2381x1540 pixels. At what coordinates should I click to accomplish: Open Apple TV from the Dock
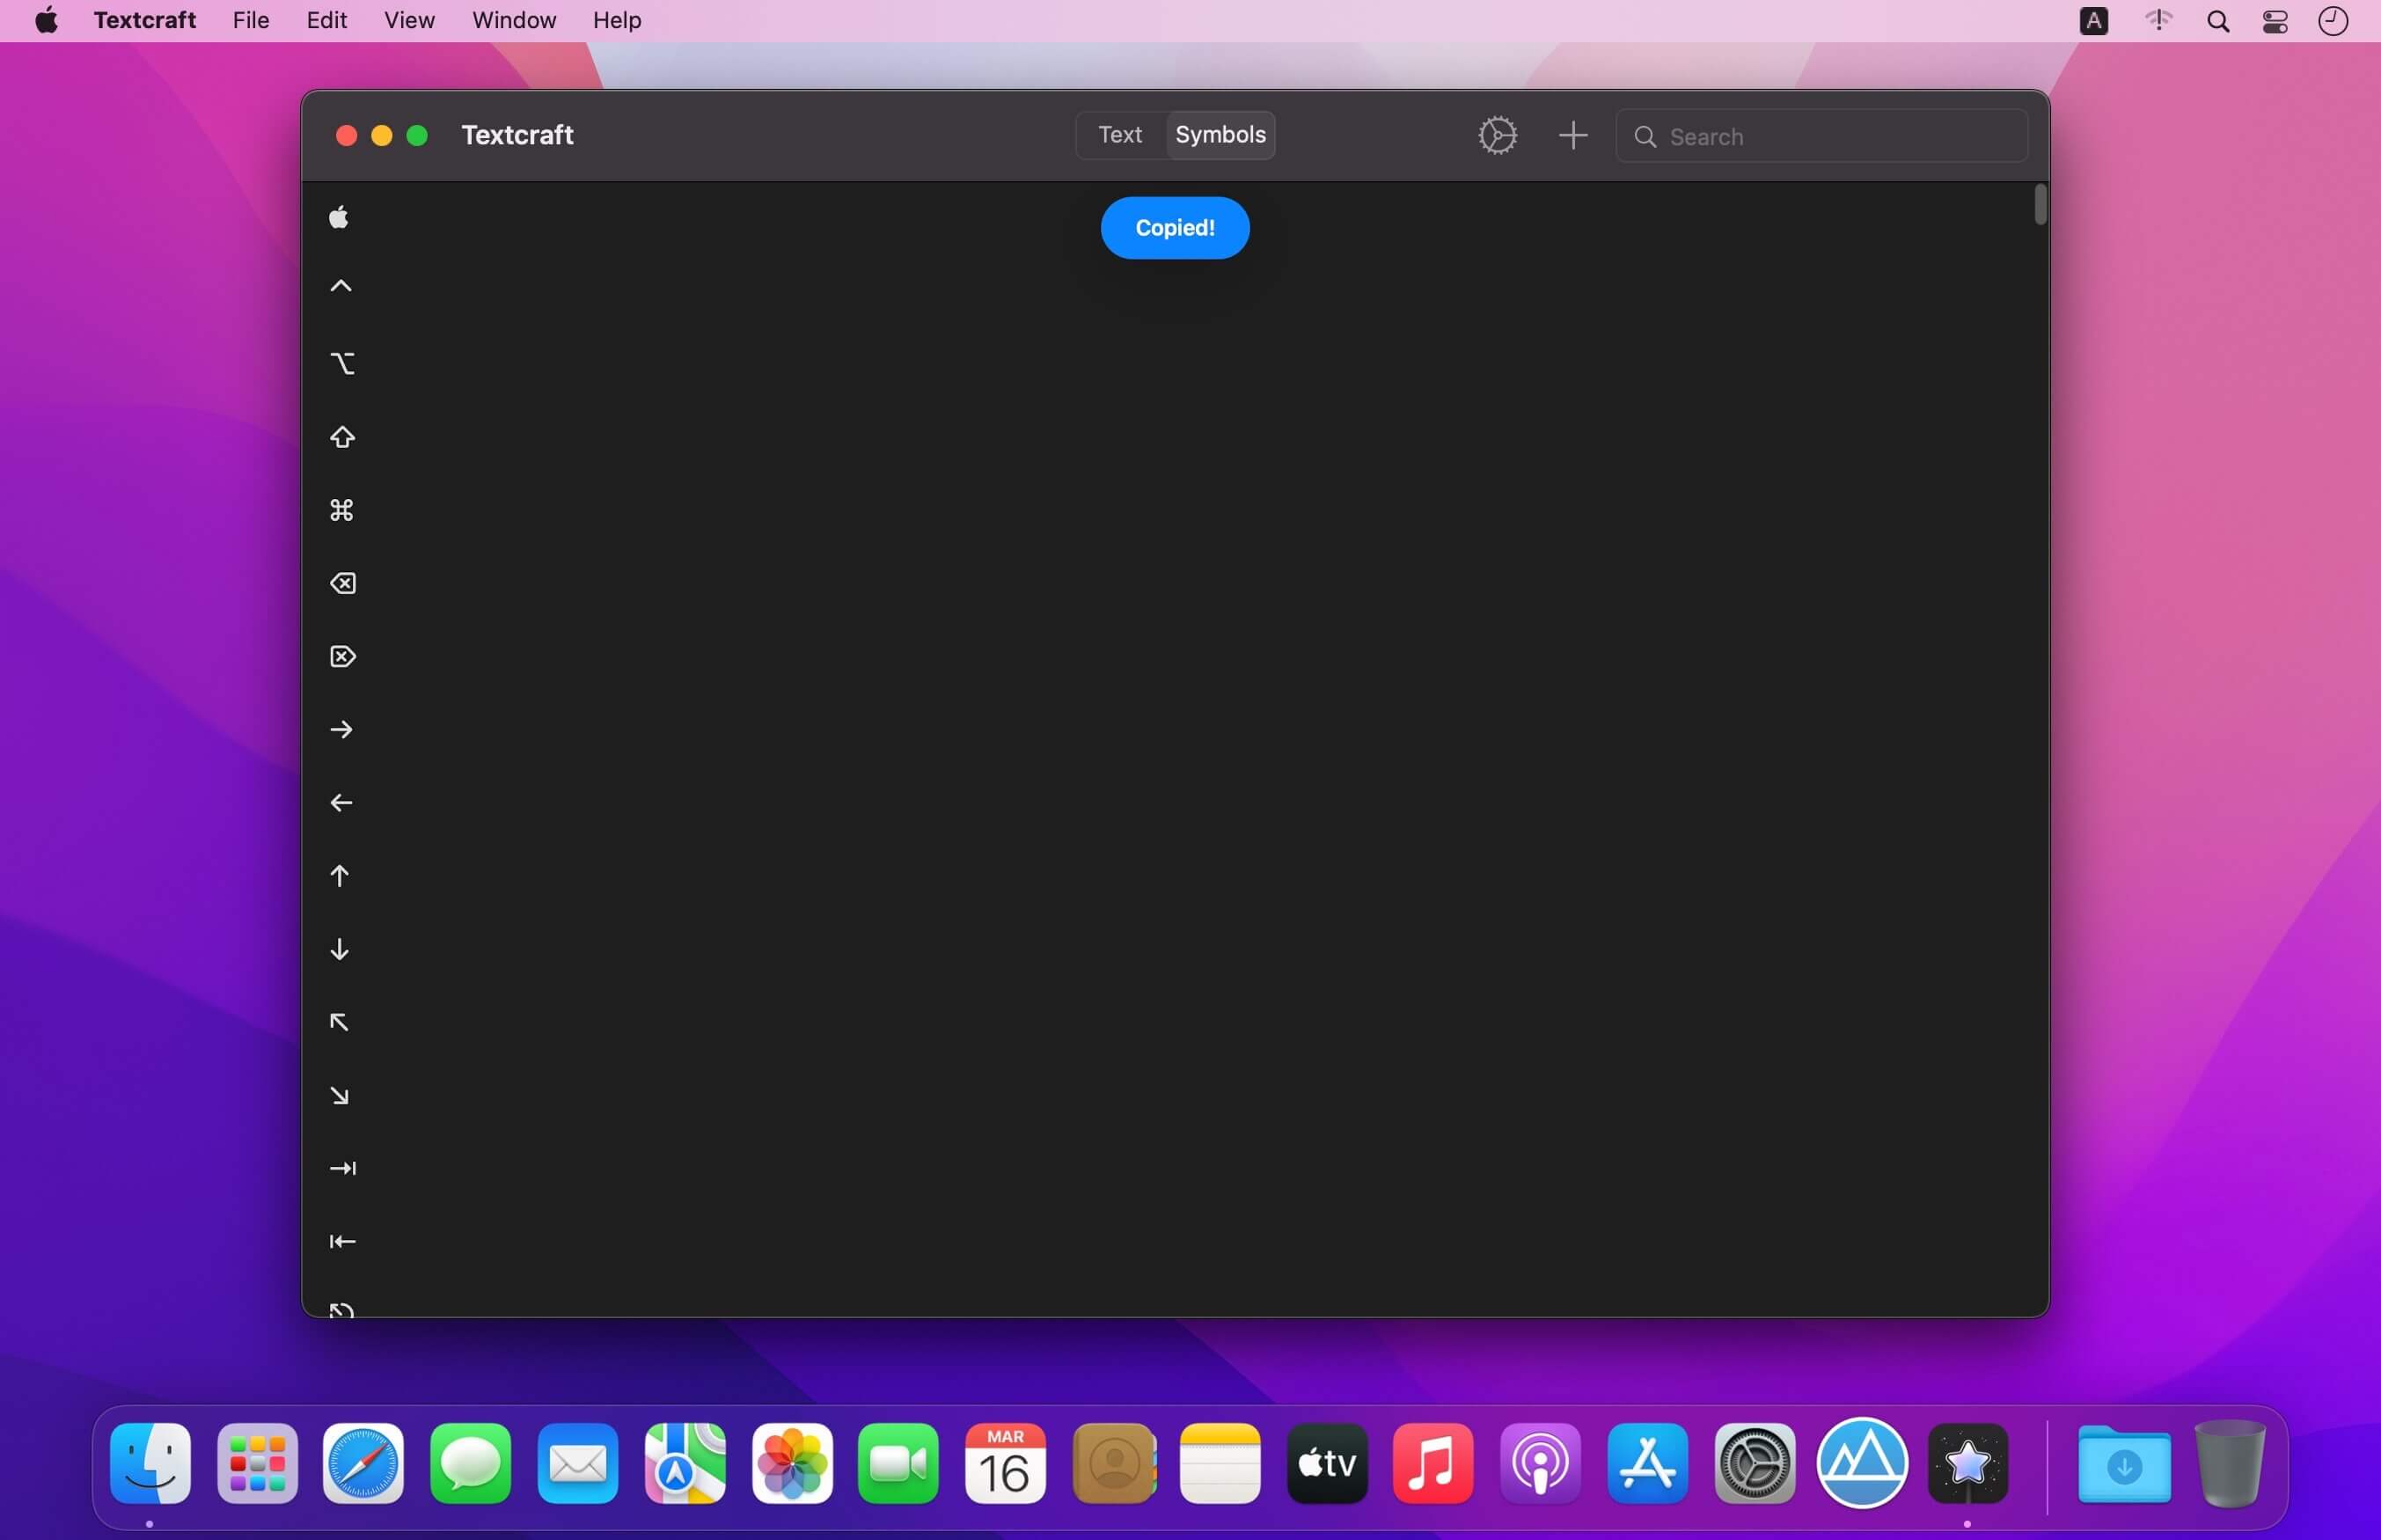pyautogui.click(x=1328, y=1464)
